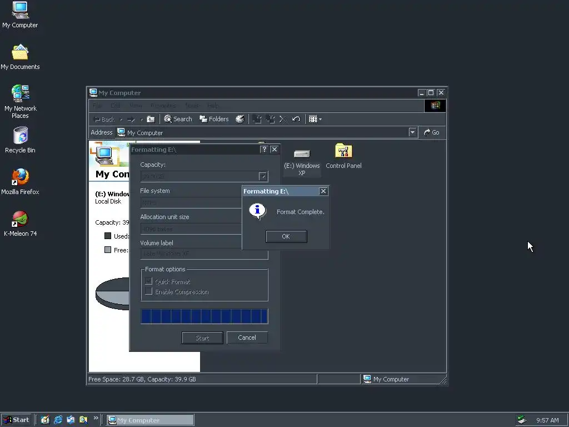
Task: Click the help question mark in Format dialog
Action: point(264,149)
